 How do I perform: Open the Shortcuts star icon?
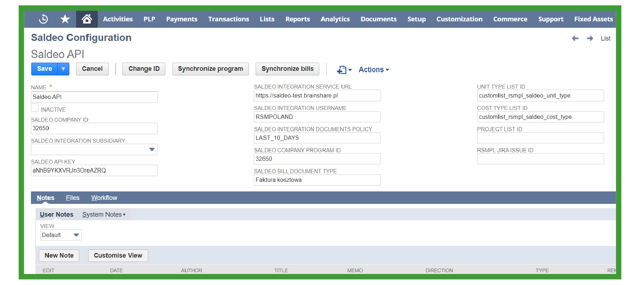pyautogui.click(x=65, y=19)
